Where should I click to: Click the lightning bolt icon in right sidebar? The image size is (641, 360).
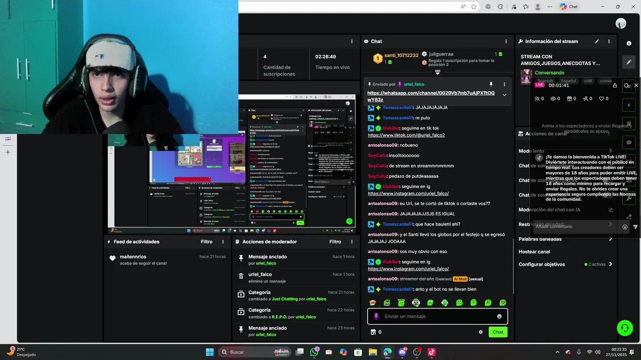click(x=629, y=105)
